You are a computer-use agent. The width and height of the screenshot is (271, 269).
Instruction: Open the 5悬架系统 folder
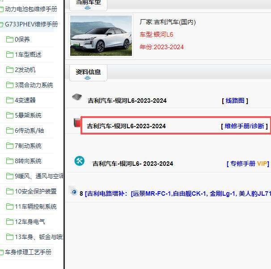tap(28, 115)
